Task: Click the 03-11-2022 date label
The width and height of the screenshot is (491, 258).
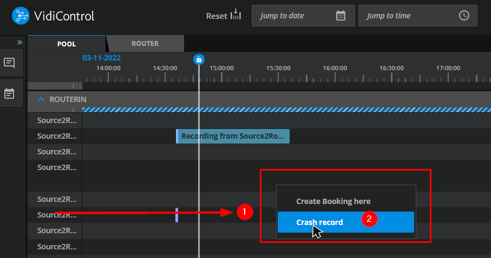Action: [x=101, y=58]
